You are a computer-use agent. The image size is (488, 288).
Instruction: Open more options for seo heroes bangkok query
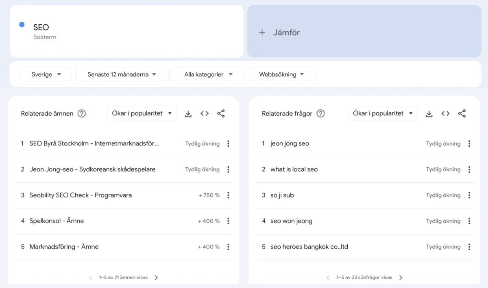[x=469, y=247]
